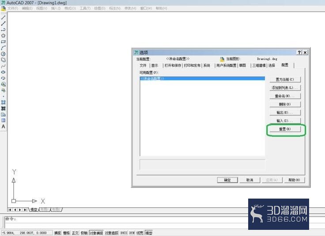Screen dimensions: 325x236
Task: Select the Rectangle tool
Action: [x=4, y=41]
